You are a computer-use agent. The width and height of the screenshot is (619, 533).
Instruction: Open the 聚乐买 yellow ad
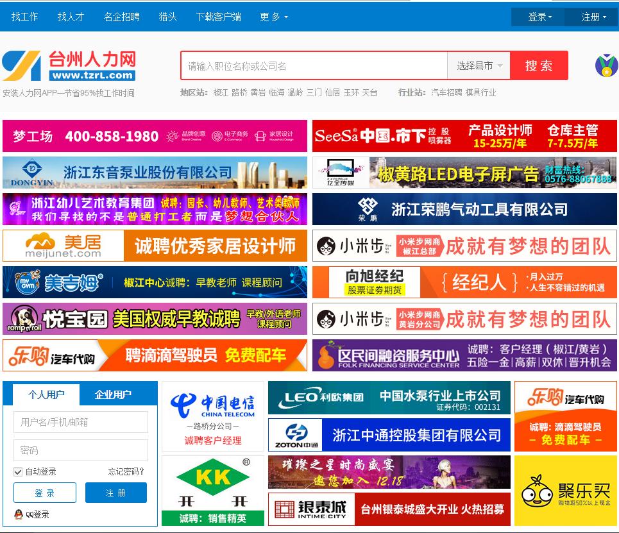tap(566, 491)
